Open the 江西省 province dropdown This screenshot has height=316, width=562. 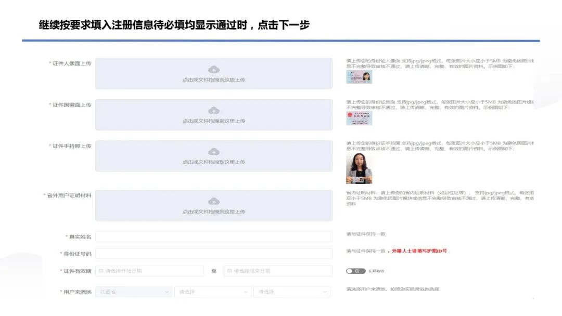coord(134,292)
